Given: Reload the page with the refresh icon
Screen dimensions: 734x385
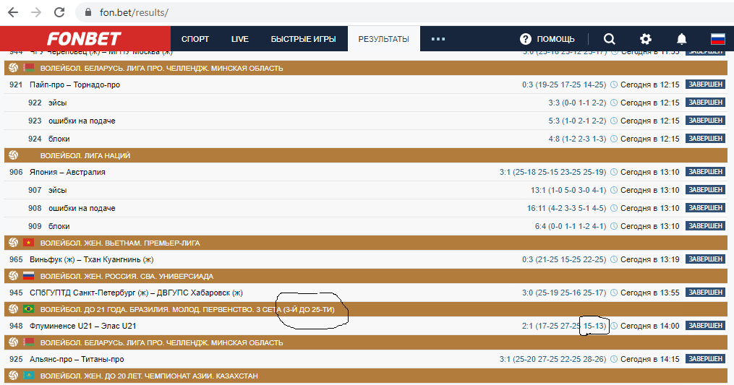Looking at the screenshot, I should click(59, 12).
